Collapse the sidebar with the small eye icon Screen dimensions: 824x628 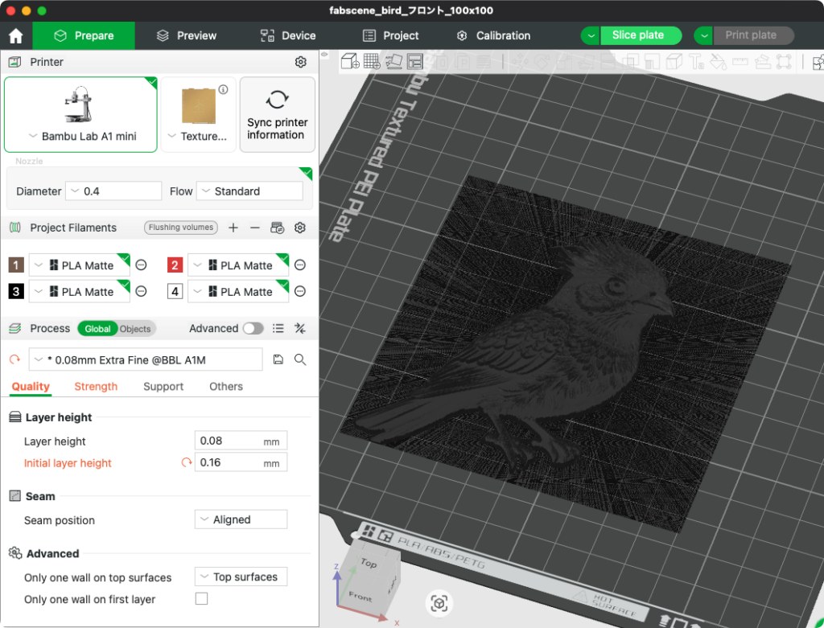(x=325, y=54)
